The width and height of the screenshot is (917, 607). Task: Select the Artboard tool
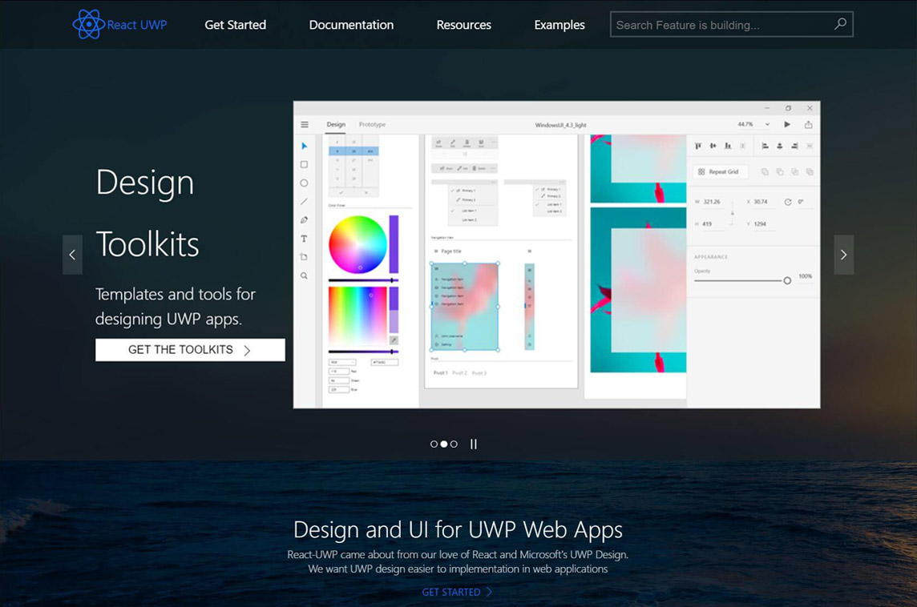point(304,257)
